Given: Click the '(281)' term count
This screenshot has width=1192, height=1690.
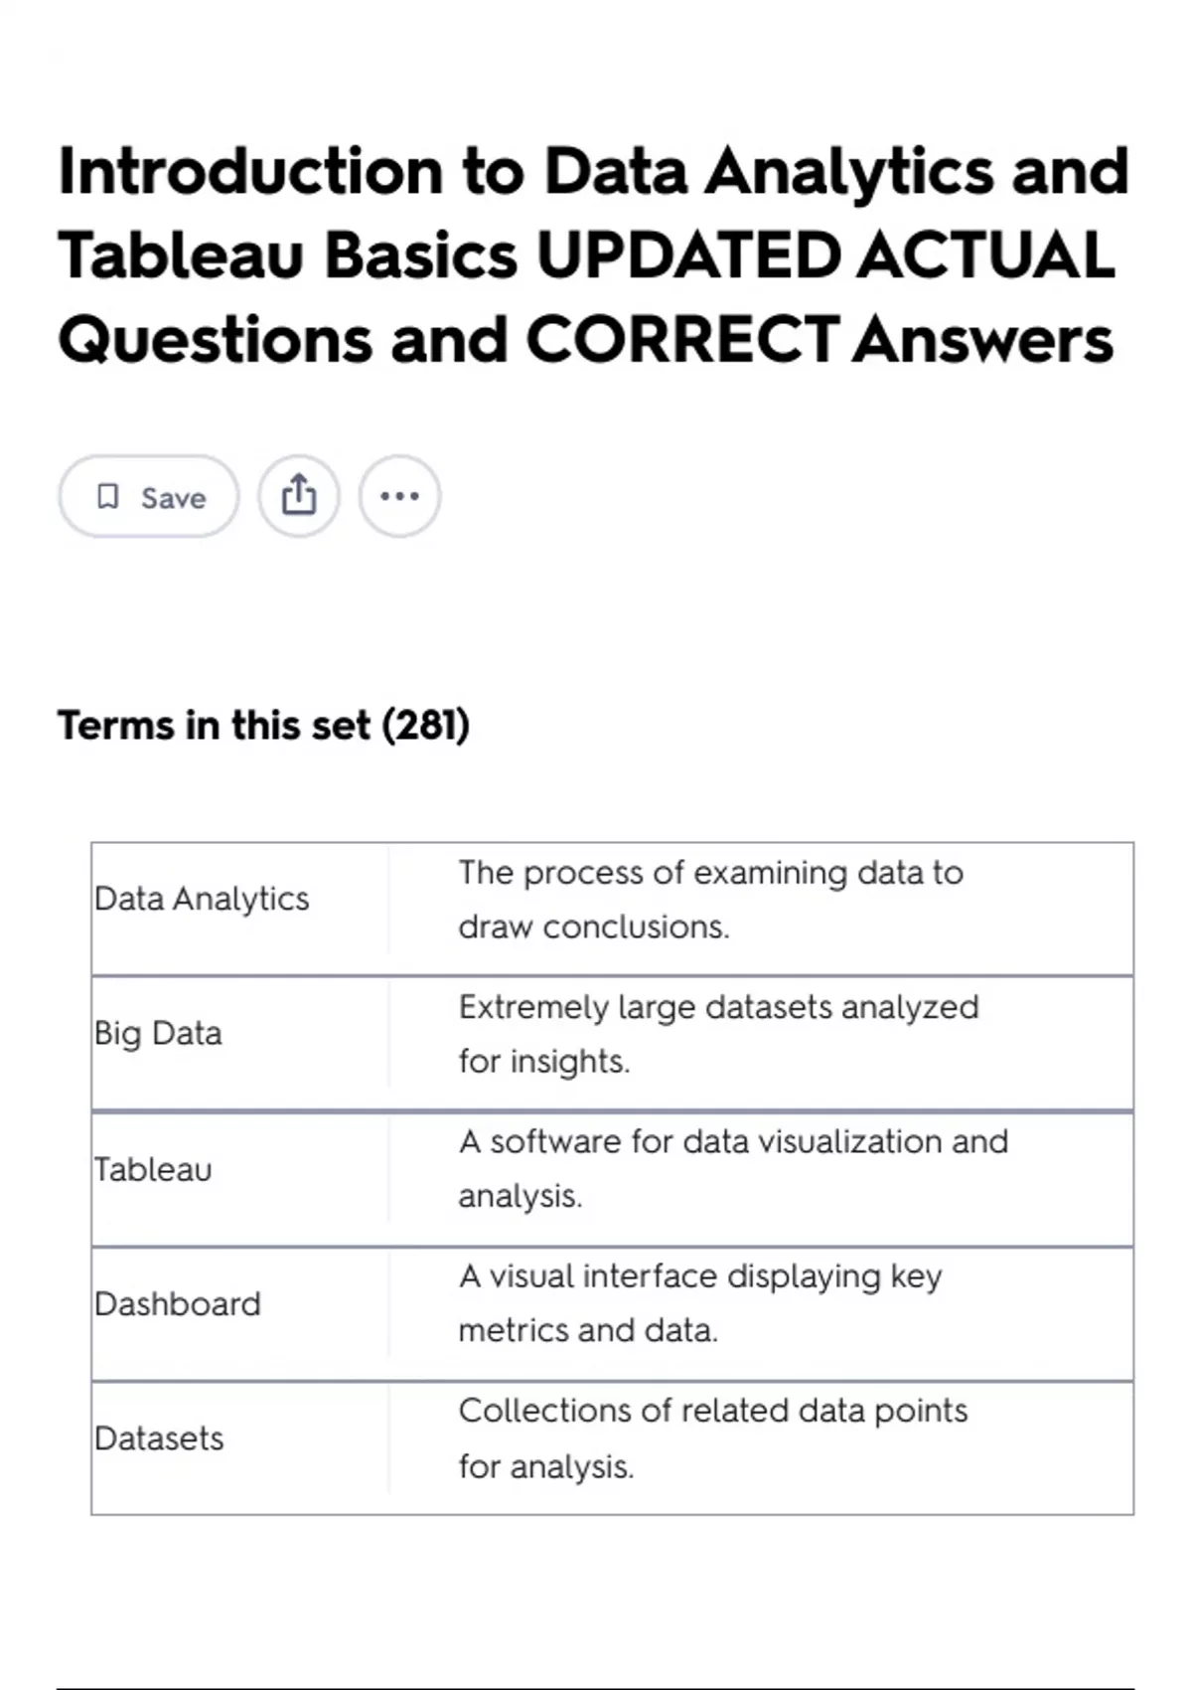Looking at the screenshot, I should click(425, 725).
